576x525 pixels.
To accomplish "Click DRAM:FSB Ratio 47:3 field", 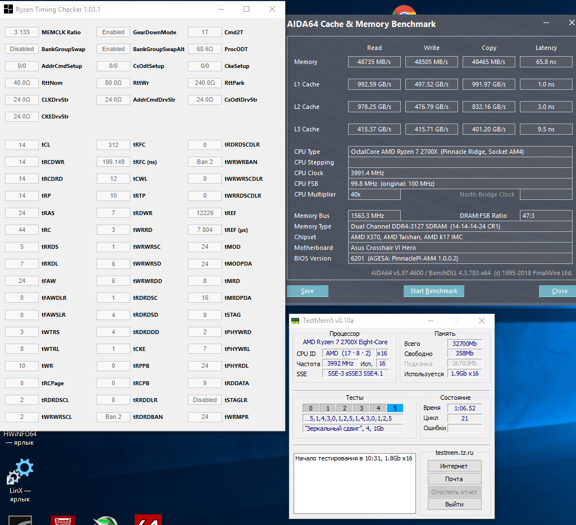I will [x=546, y=216].
